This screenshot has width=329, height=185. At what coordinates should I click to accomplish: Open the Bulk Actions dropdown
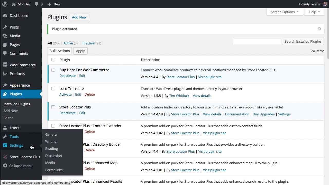click(60, 51)
